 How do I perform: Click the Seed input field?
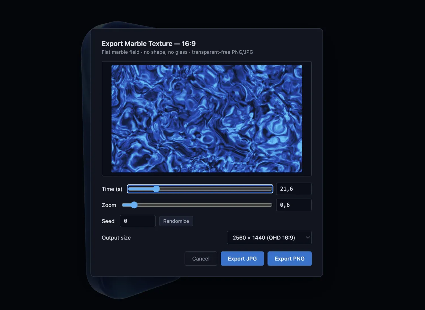(138, 221)
